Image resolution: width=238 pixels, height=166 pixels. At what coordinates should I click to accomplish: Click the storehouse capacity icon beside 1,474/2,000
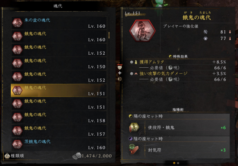point(77,156)
